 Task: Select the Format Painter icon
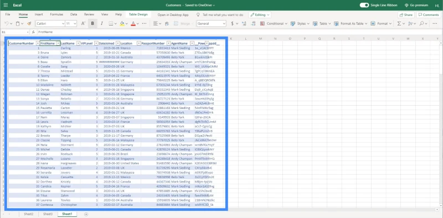click(29, 24)
